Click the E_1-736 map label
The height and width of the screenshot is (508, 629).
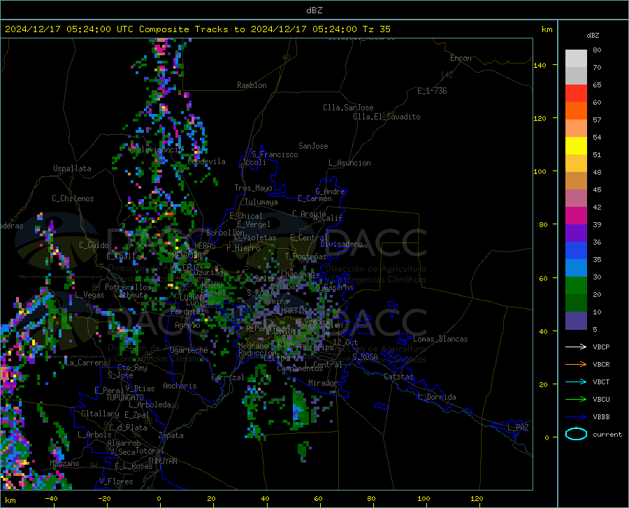pyautogui.click(x=432, y=91)
